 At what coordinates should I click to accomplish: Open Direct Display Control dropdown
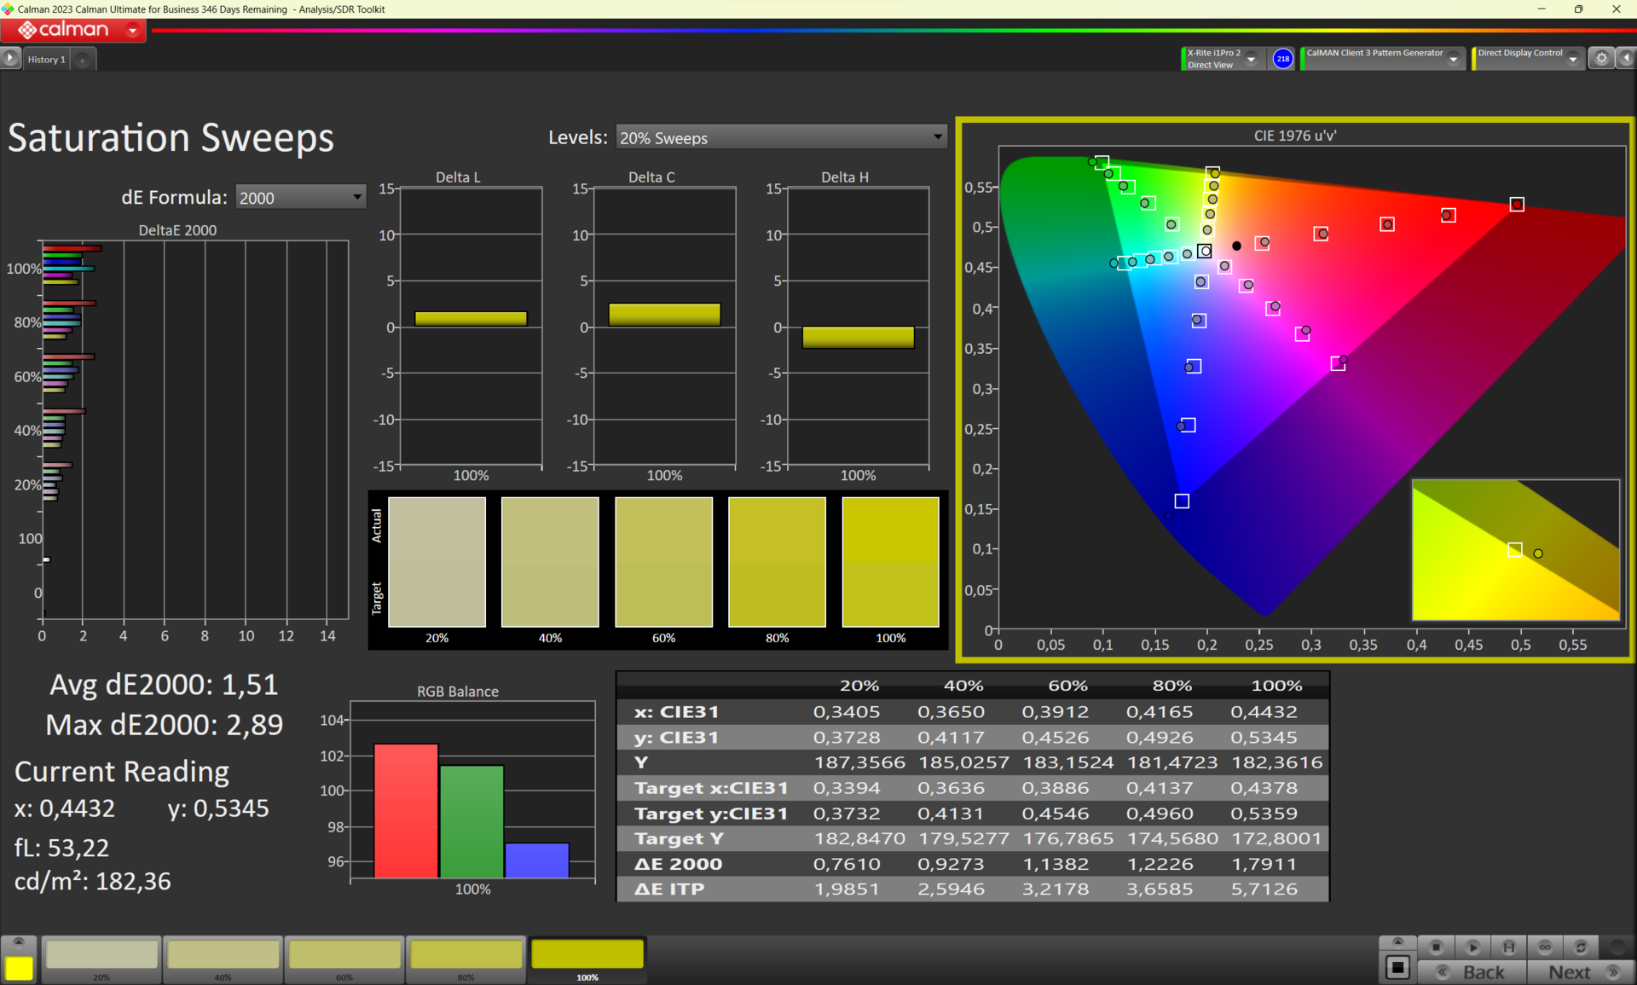click(1573, 59)
